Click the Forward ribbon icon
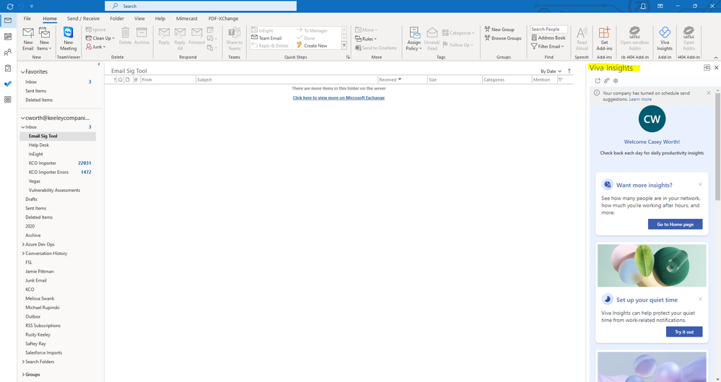 pos(197,36)
